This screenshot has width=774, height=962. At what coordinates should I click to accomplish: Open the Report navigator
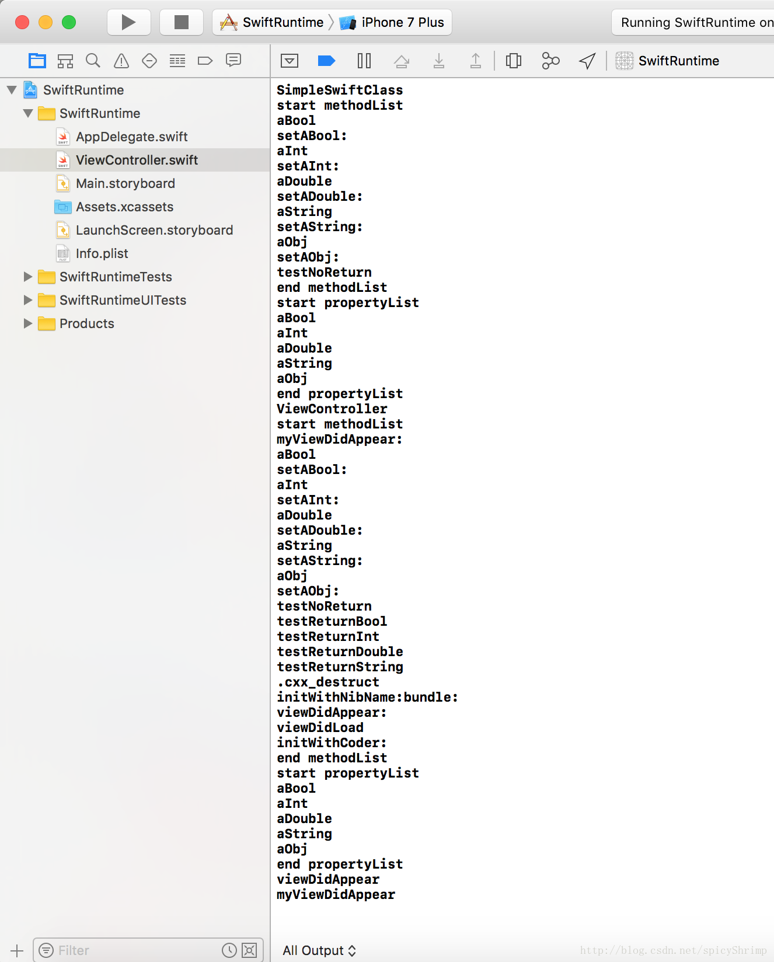coord(233,61)
